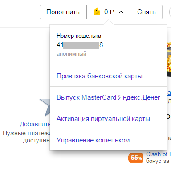Click the gray star favorites icon

click(x=45, y=107)
